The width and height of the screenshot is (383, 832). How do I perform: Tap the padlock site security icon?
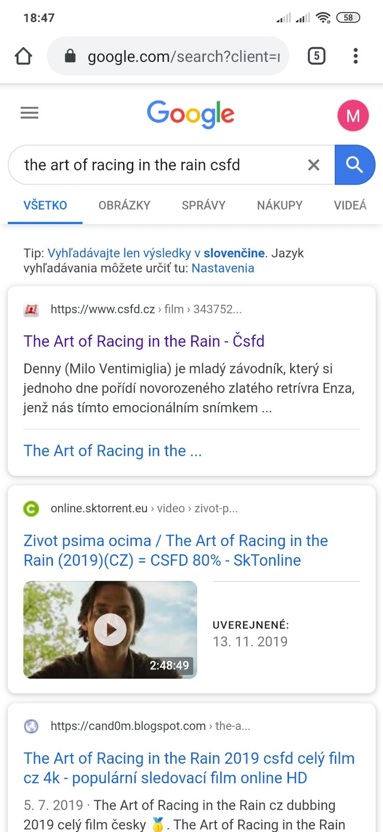tap(70, 56)
